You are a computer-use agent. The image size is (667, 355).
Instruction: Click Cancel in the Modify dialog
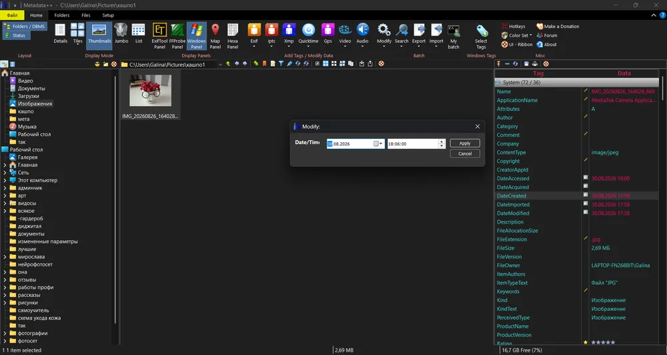point(465,153)
